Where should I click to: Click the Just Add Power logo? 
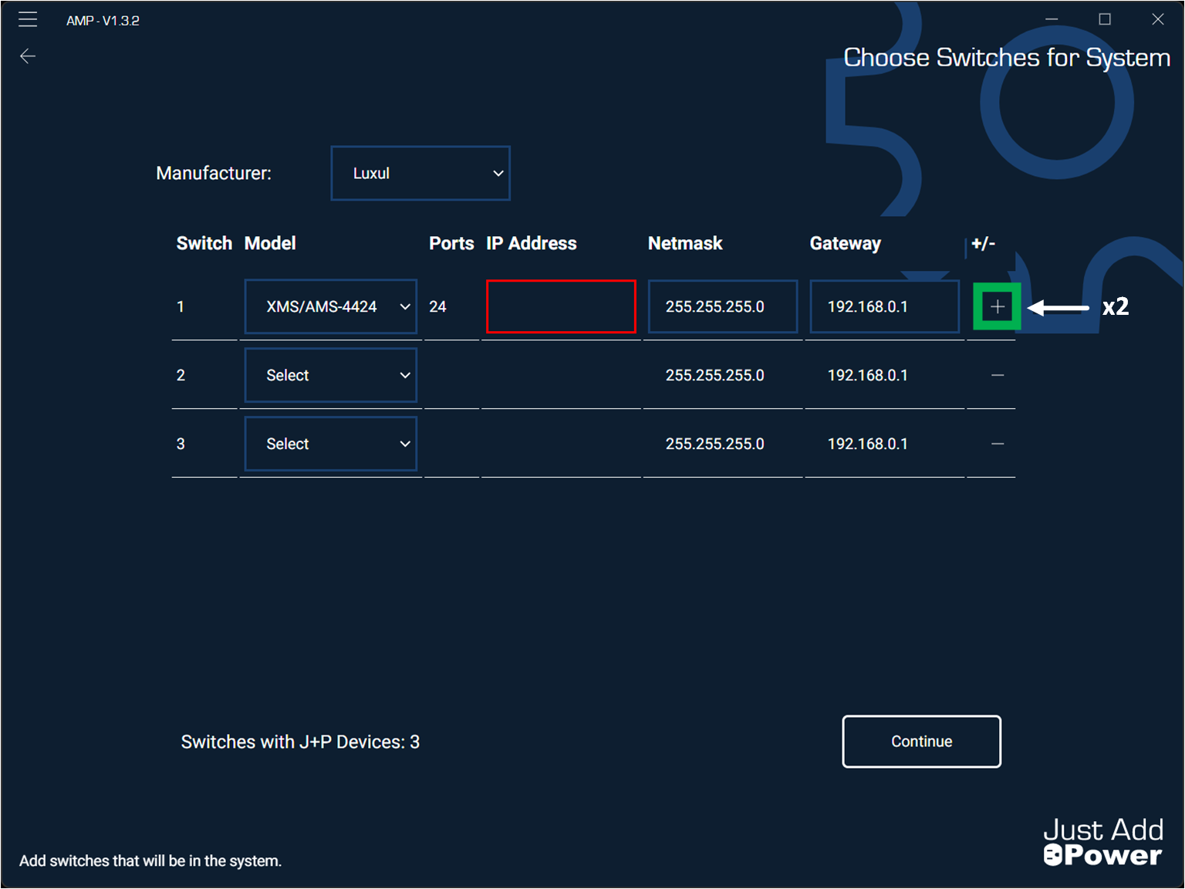(x=1103, y=842)
